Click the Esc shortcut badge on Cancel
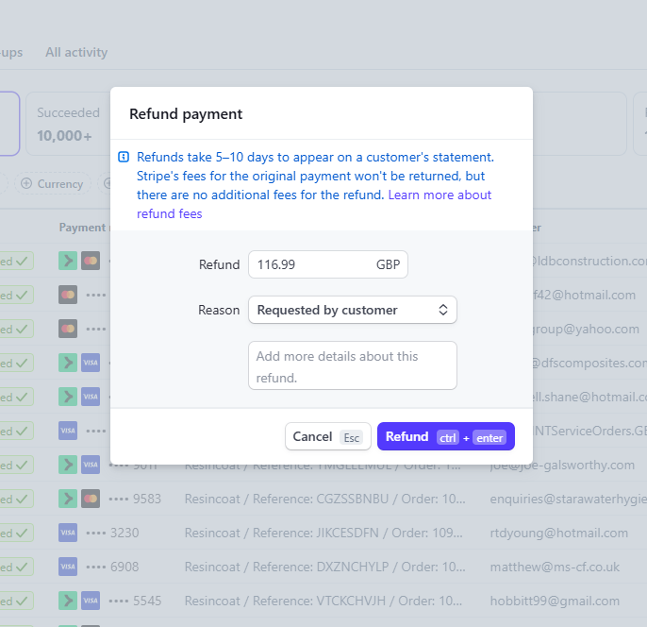The image size is (647, 627). 352,438
